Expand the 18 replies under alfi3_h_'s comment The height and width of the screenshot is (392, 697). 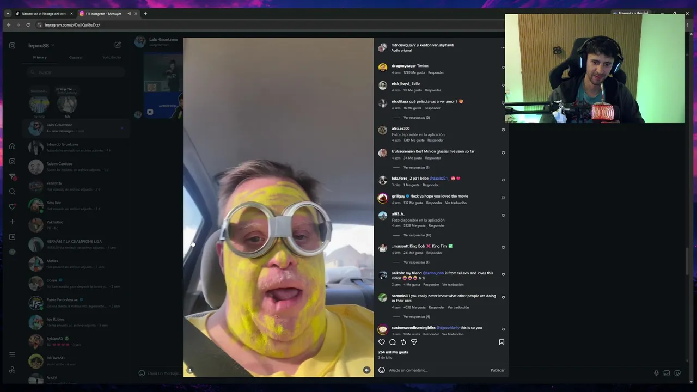(x=417, y=235)
